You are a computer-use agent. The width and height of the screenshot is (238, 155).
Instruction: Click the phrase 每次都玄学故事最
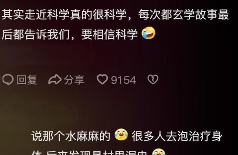coord(183,15)
